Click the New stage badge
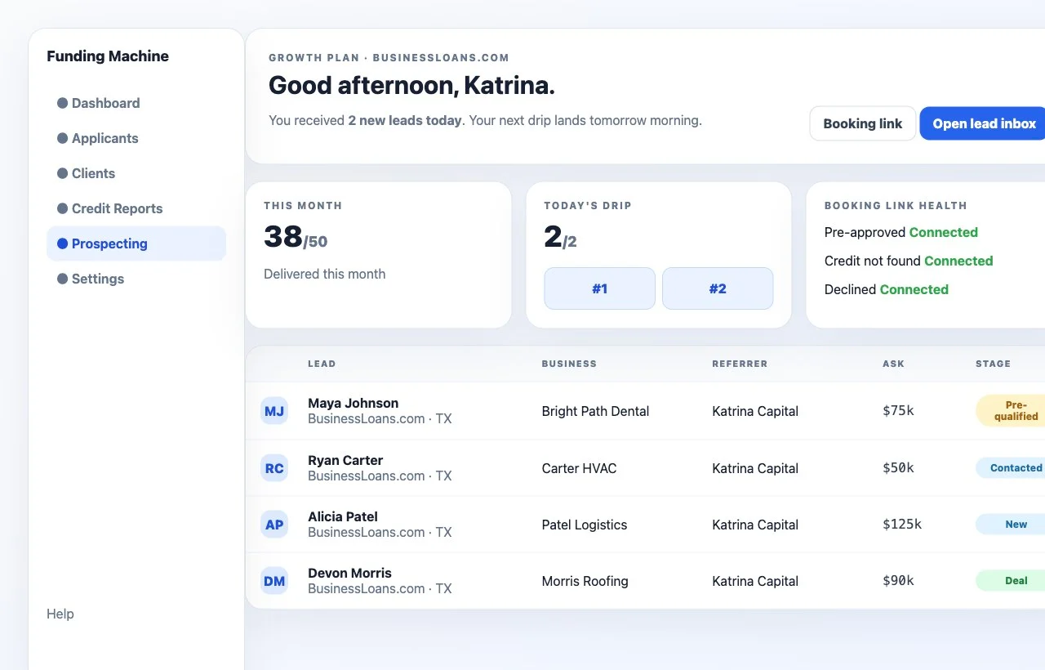1045x670 pixels. point(1011,525)
